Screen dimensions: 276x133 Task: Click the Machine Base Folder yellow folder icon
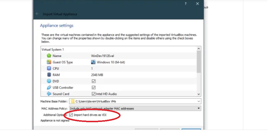pos(73,101)
